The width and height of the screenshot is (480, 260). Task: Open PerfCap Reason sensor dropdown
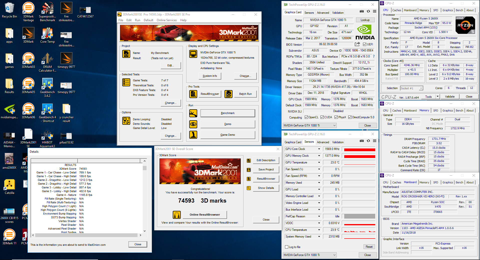tap(319, 216)
